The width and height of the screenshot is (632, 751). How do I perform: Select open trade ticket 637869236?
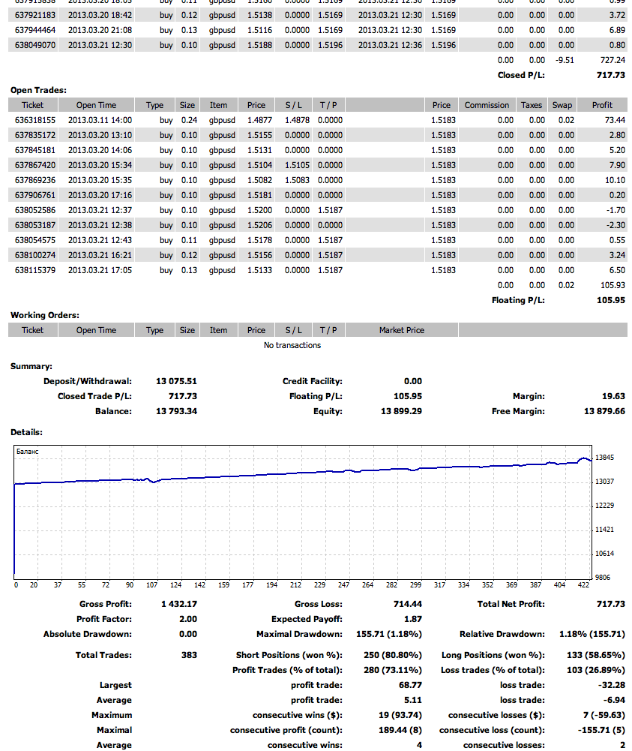35,180
